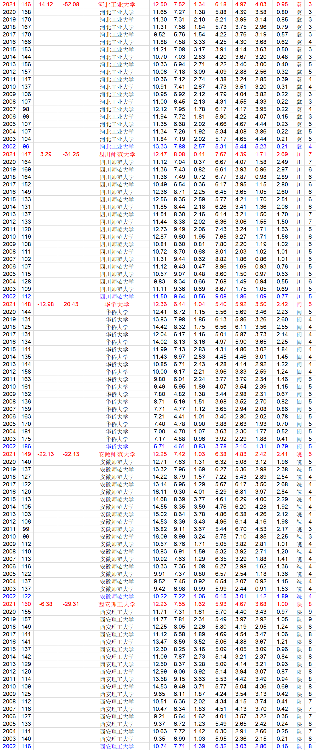Click the blue value 10.74 in the 西安理工大学 2002 row
The height and width of the screenshot is (750, 316).
pyautogui.click(x=160, y=746)
